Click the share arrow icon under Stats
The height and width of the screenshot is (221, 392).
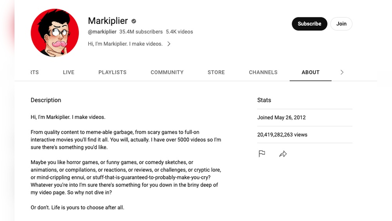[283, 154]
